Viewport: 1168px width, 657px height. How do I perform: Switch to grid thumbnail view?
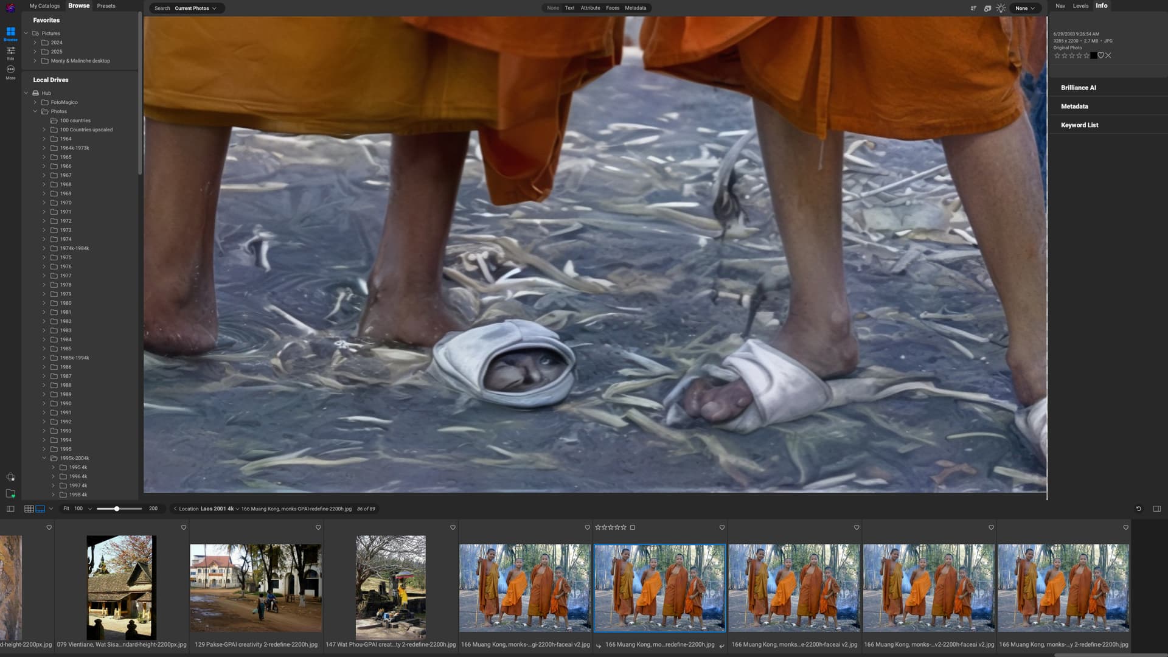click(x=29, y=509)
